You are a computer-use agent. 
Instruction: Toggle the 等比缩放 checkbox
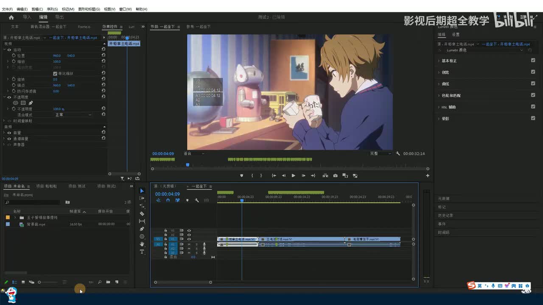(x=55, y=73)
